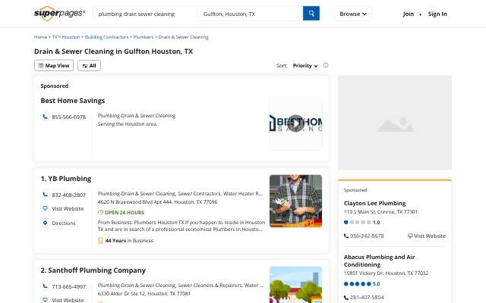Call Clayton Lee Plumbing 936-242-8578

click(x=367, y=236)
